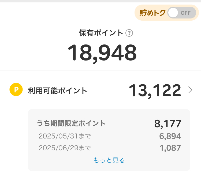This screenshot has height=180, width=201.
Task: Click the 8,177 limited points total
Action: point(168,124)
